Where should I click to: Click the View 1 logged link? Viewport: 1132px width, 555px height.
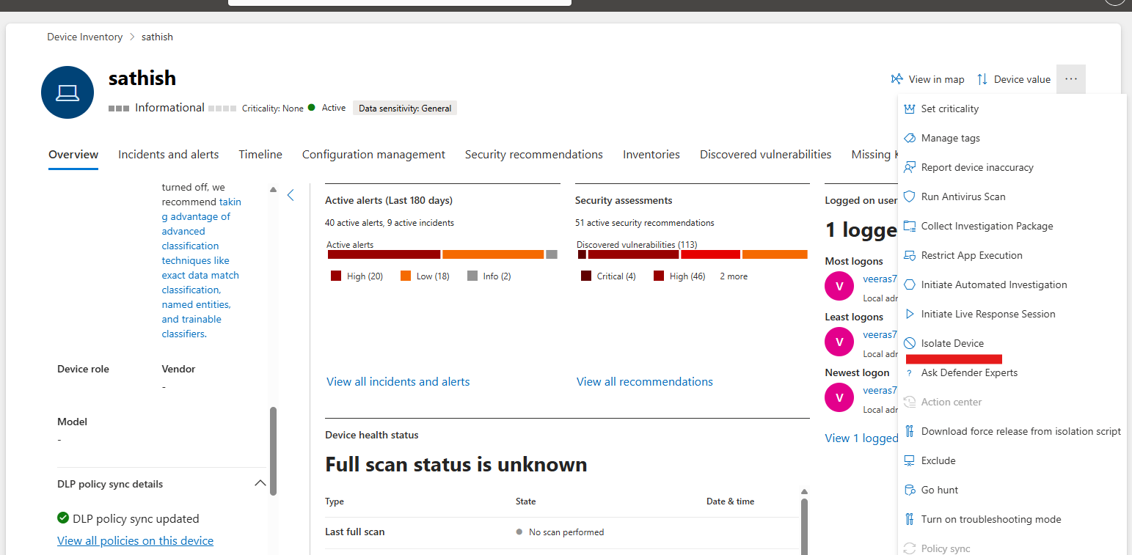pyautogui.click(x=861, y=438)
